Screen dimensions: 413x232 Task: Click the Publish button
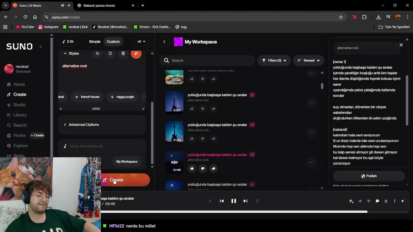click(369, 176)
